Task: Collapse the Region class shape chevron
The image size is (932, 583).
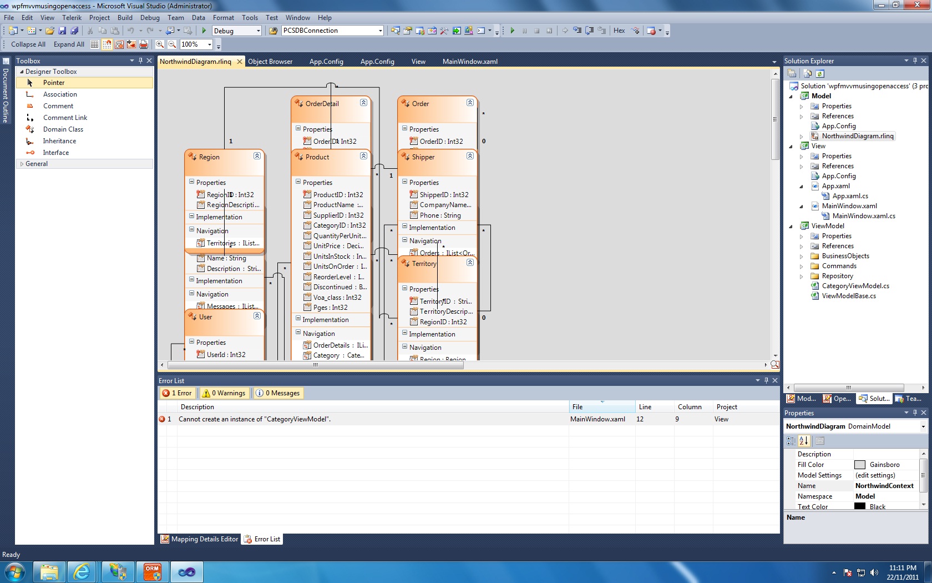Action: pos(257,156)
